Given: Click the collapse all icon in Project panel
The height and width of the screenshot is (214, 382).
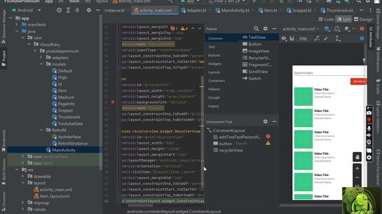Looking at the screenshot, I should pyautogui.click(x=77, y=10).
